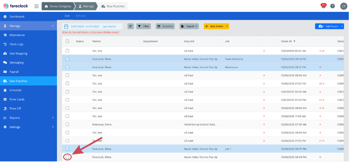The height and width of the screenshot is (162, 349).
Task: Check the row clocked in 01/09/2025 09:33 PM
Action: 67,157
